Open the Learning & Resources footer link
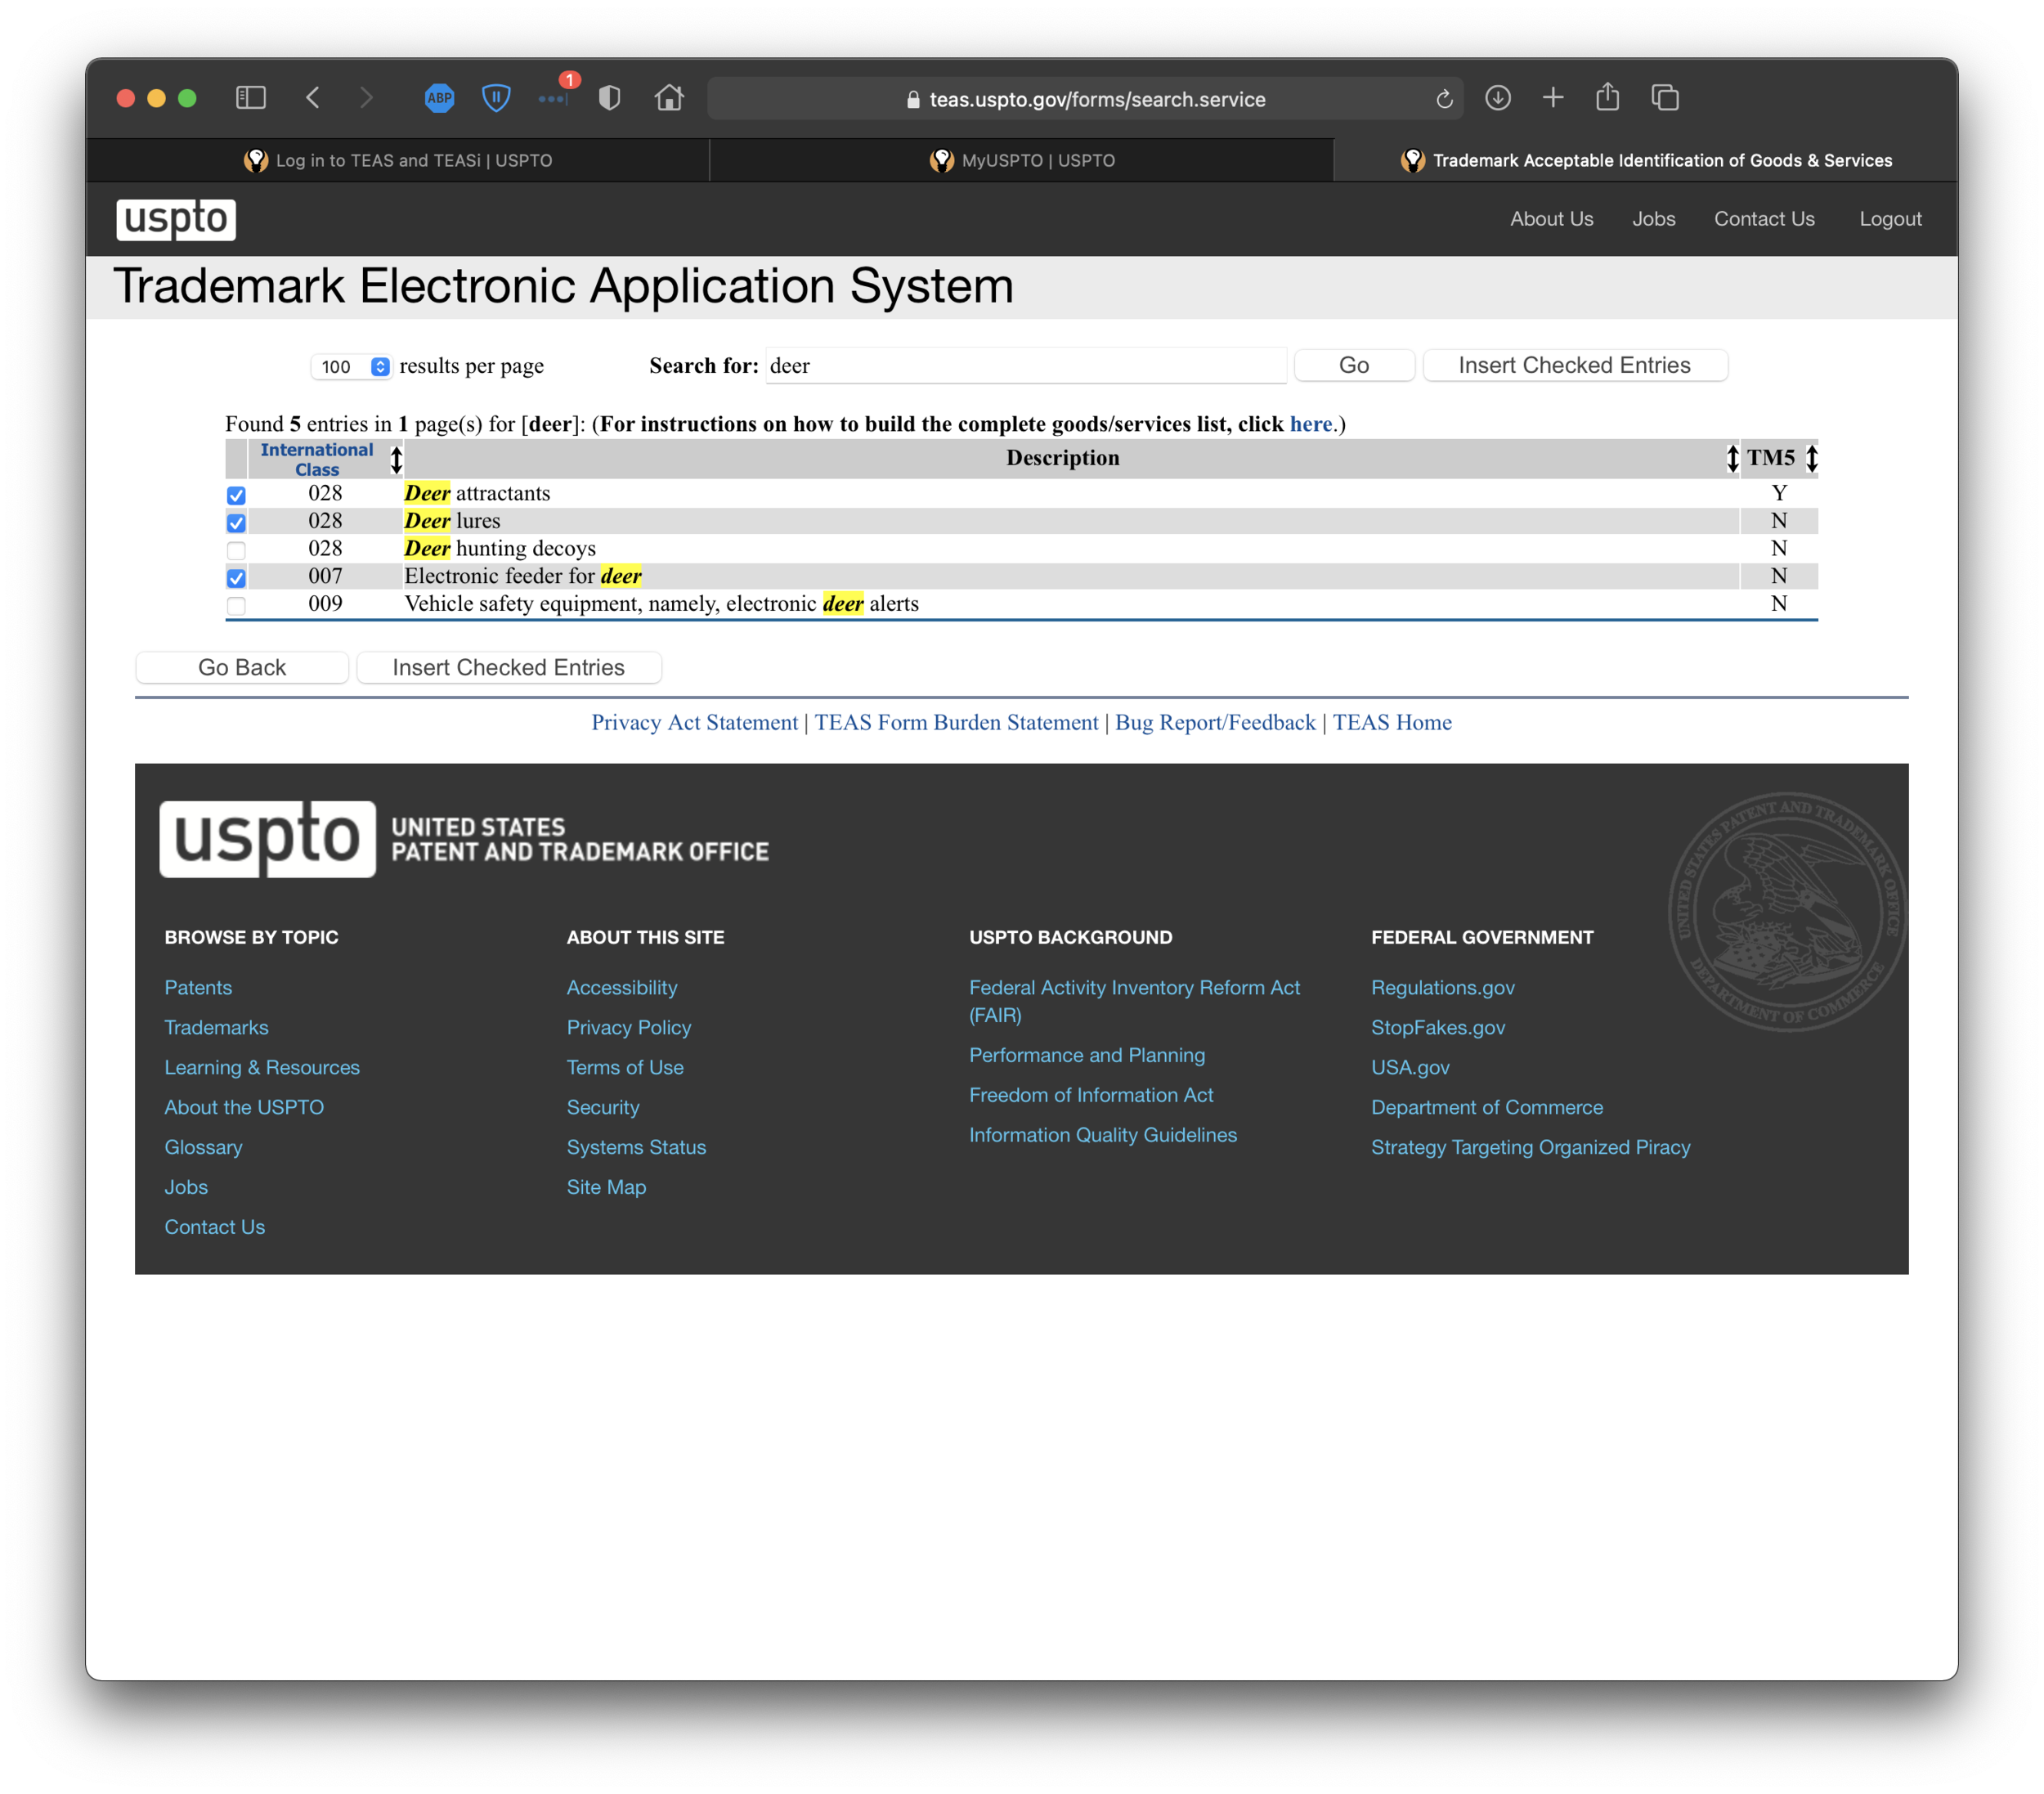 point(262,1067)
